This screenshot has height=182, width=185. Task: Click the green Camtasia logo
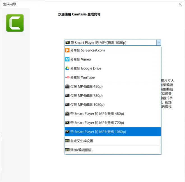pos(15,23)
